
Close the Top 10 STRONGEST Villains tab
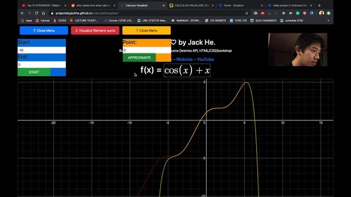coord(65,5)
